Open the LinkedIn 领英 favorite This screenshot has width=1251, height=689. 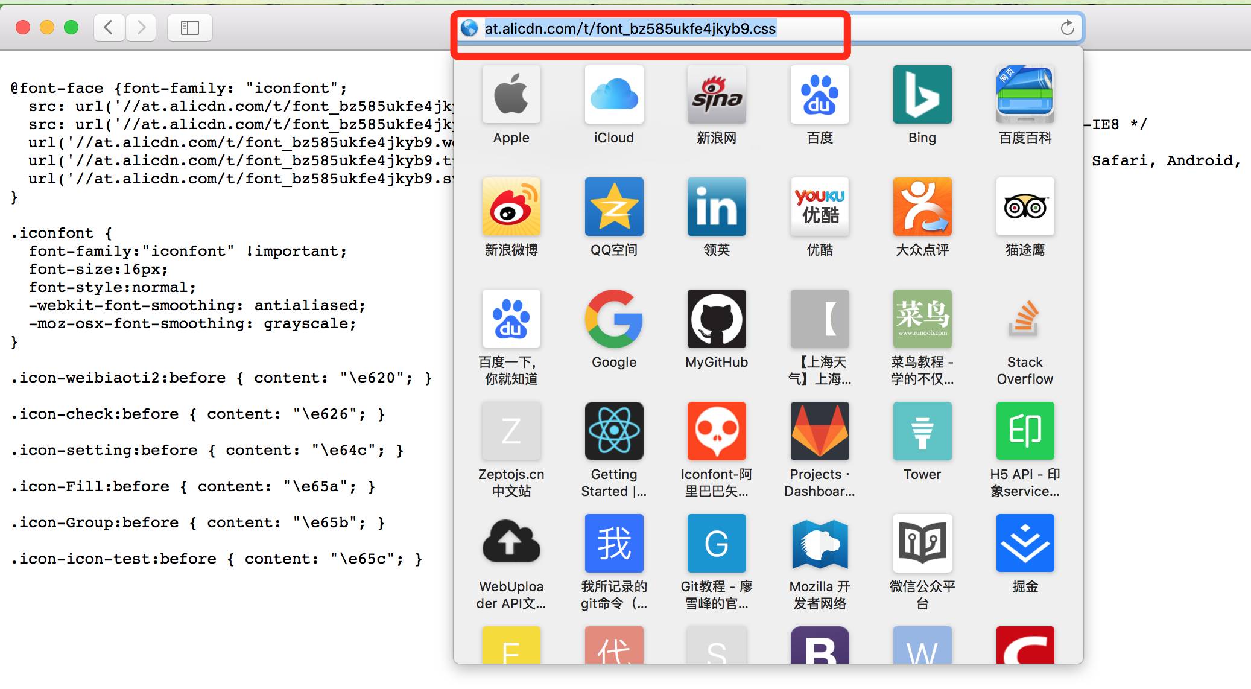point(717,207)
